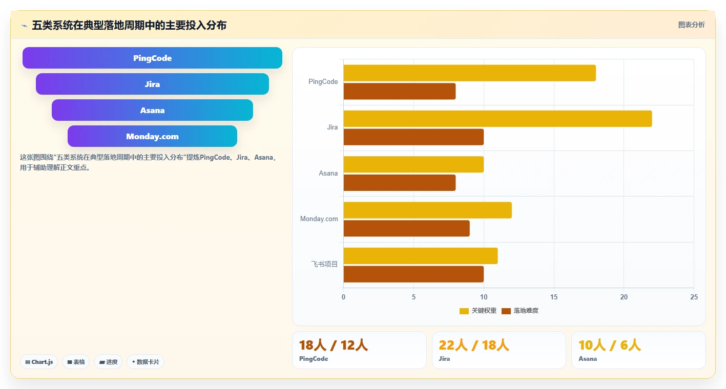Click the PingCode y-axis label
The height and width of the screenshot is (389, 726).
(x=323, y=82)
